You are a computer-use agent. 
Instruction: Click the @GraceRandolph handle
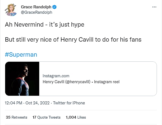(x=36, y=12)
